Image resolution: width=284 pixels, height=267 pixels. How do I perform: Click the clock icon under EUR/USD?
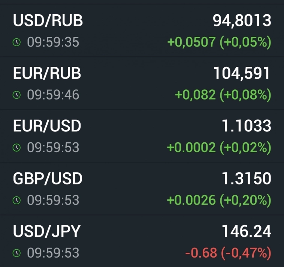pos(16,148)
